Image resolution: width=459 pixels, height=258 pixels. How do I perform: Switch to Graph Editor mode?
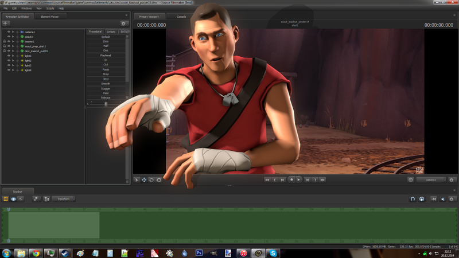pyautogui.click(x=21, y=199)
